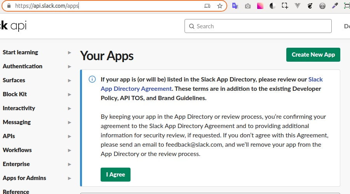
Task: Expand the Start learning arrow
Action: (x=70, y=53)
